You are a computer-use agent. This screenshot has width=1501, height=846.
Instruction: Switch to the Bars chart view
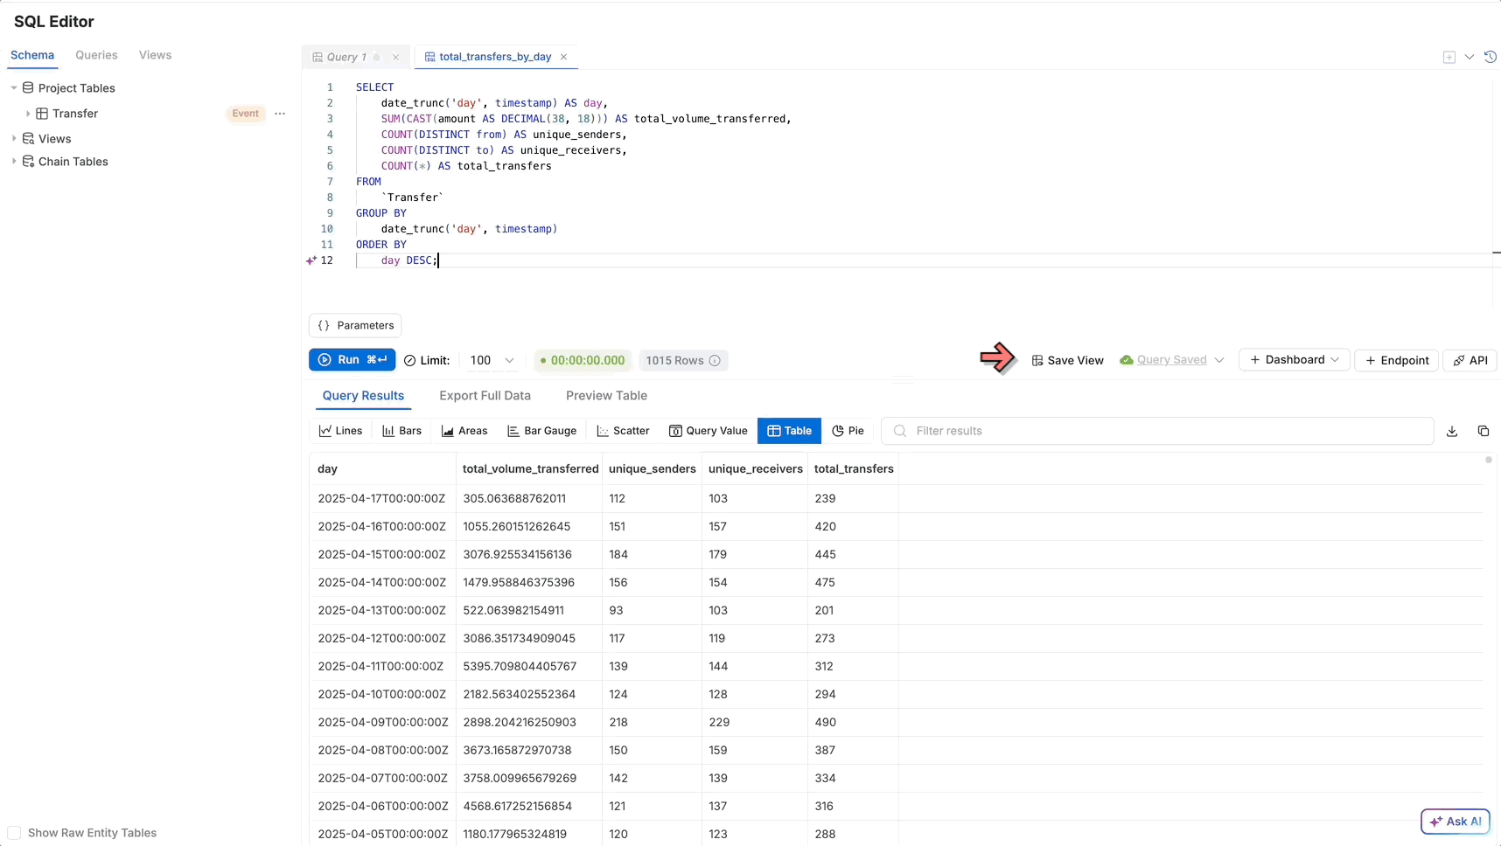(x=402, y=431)
